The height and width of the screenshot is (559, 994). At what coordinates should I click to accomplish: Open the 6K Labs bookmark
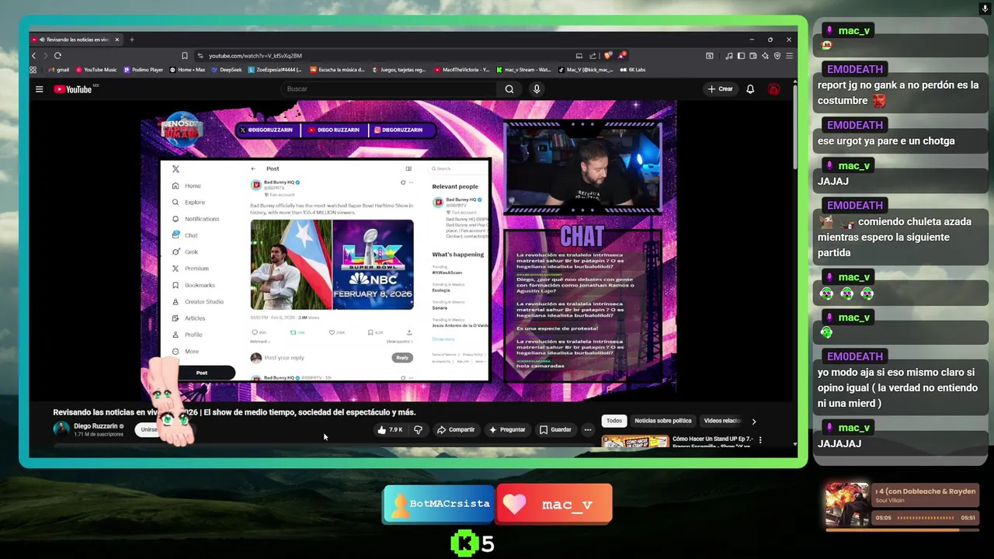pos(633,70)
